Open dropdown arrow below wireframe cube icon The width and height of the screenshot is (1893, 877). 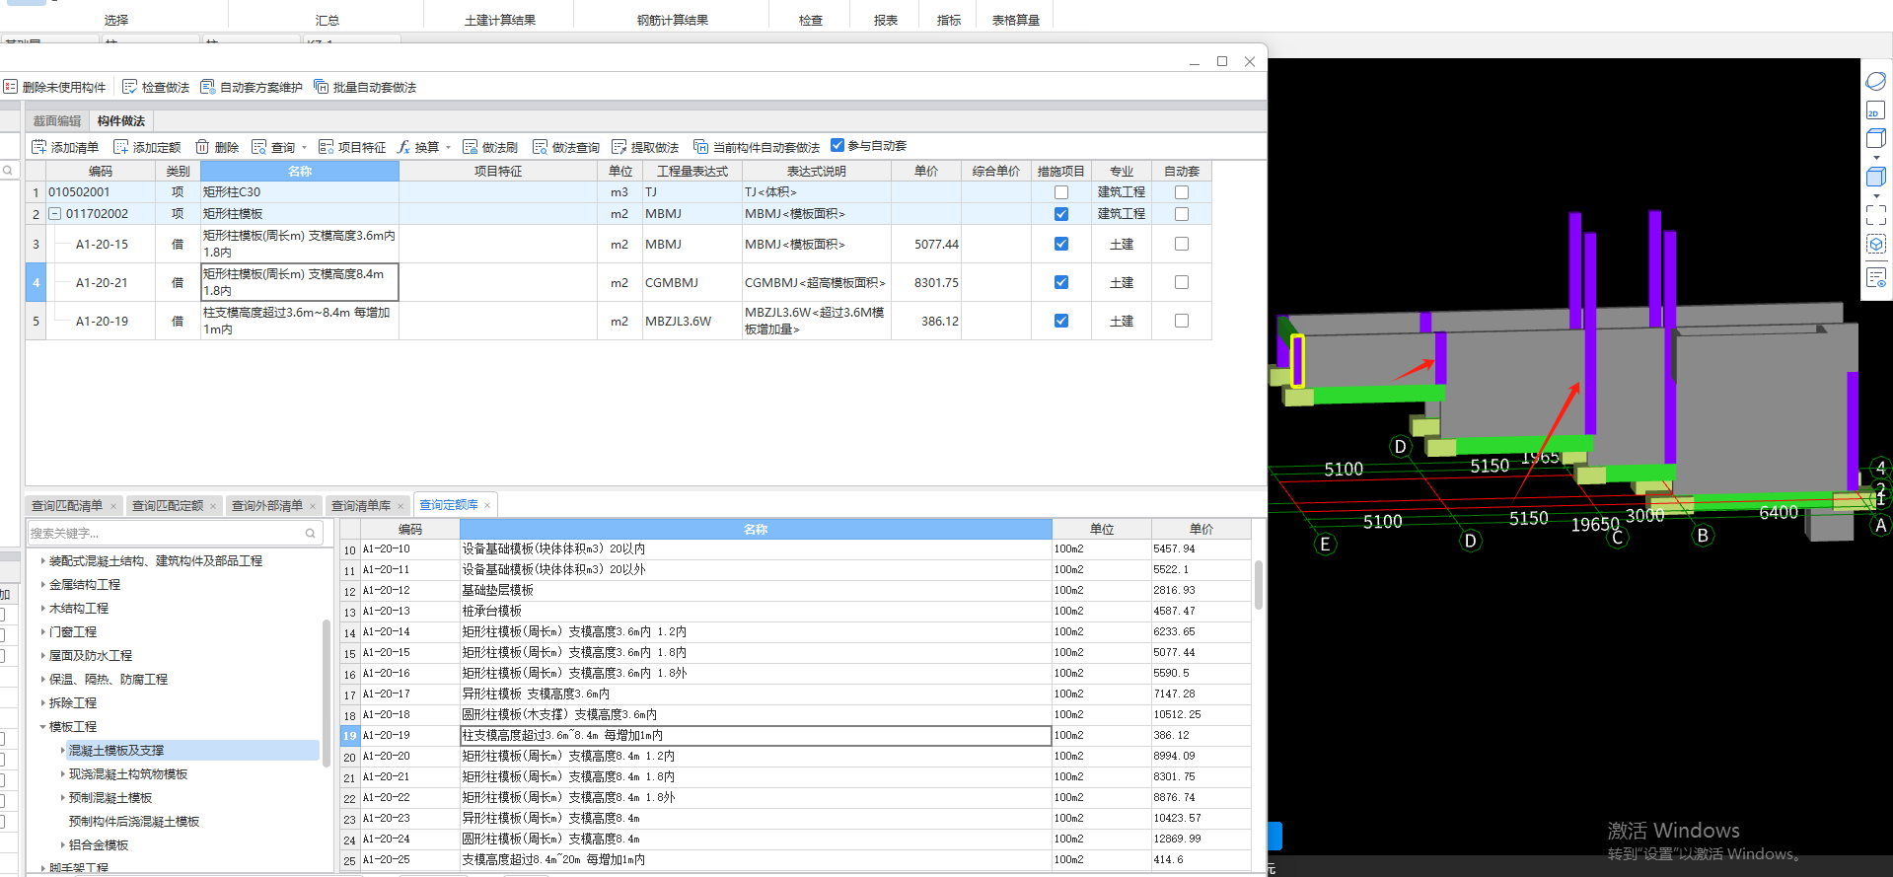pos(1876,158)
